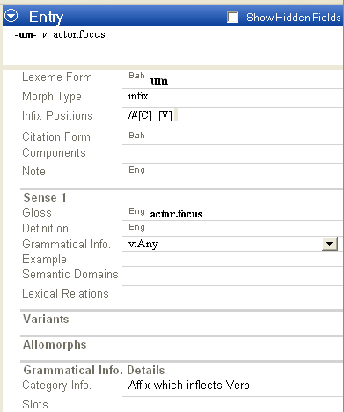Click the empty Example field
Viewport: 344px width, 412px height.
point(232,259)
